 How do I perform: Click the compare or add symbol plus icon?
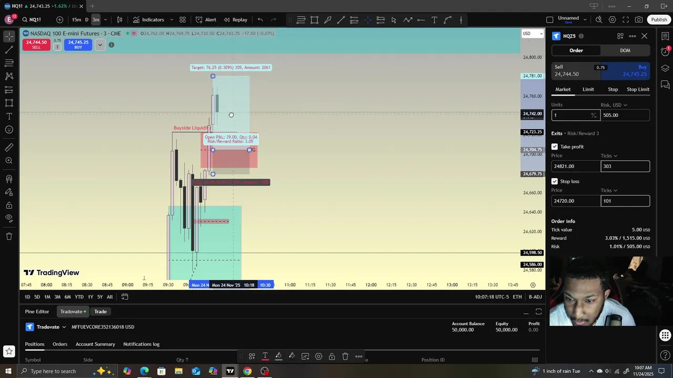[x=59, y=19]
